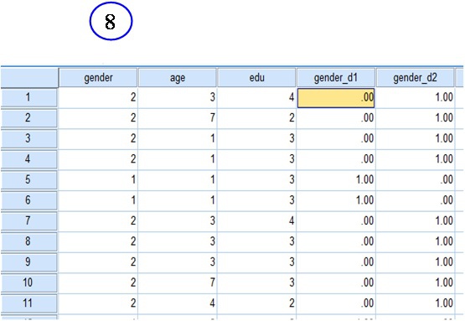
Task: Click the circled number 8 label
Action: coord(111,21)
